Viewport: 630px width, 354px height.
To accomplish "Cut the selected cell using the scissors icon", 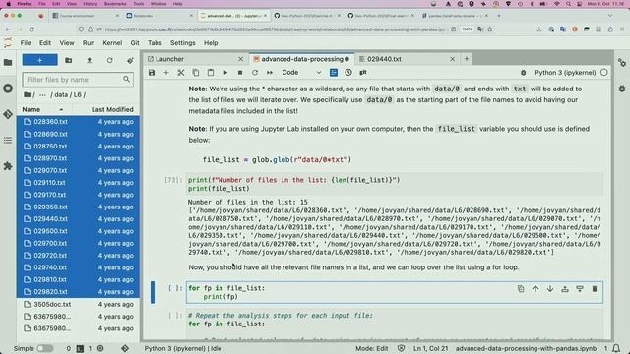I will 181,73.
